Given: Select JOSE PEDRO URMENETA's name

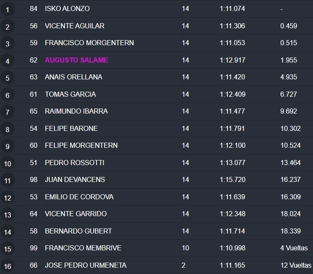Looking at the screenshot, I should [x=86, y=265].
